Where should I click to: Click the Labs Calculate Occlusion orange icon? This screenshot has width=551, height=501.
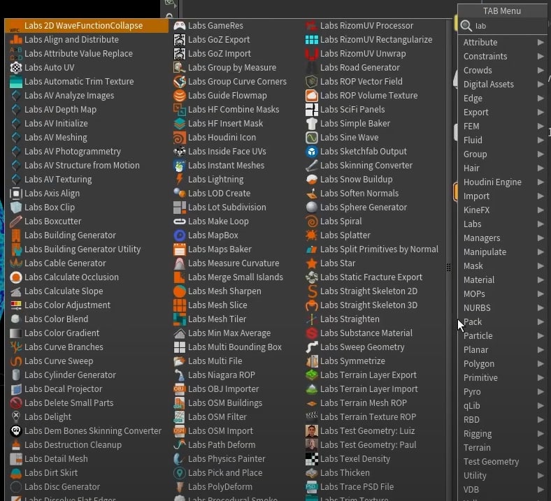[x=16, y=277]
